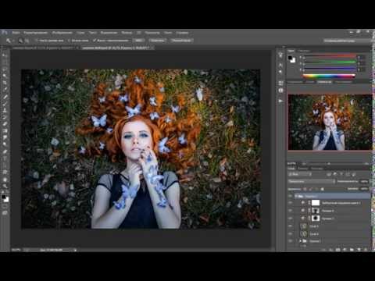Select the Dodge tool

point(5,144)
